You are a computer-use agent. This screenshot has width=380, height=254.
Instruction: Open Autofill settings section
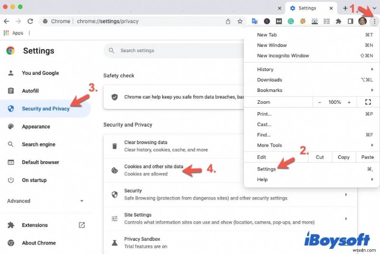[30, 91]
